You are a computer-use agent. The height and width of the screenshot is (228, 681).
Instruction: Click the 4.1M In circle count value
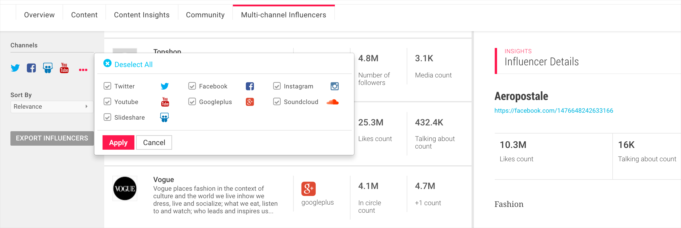[368, 186]
